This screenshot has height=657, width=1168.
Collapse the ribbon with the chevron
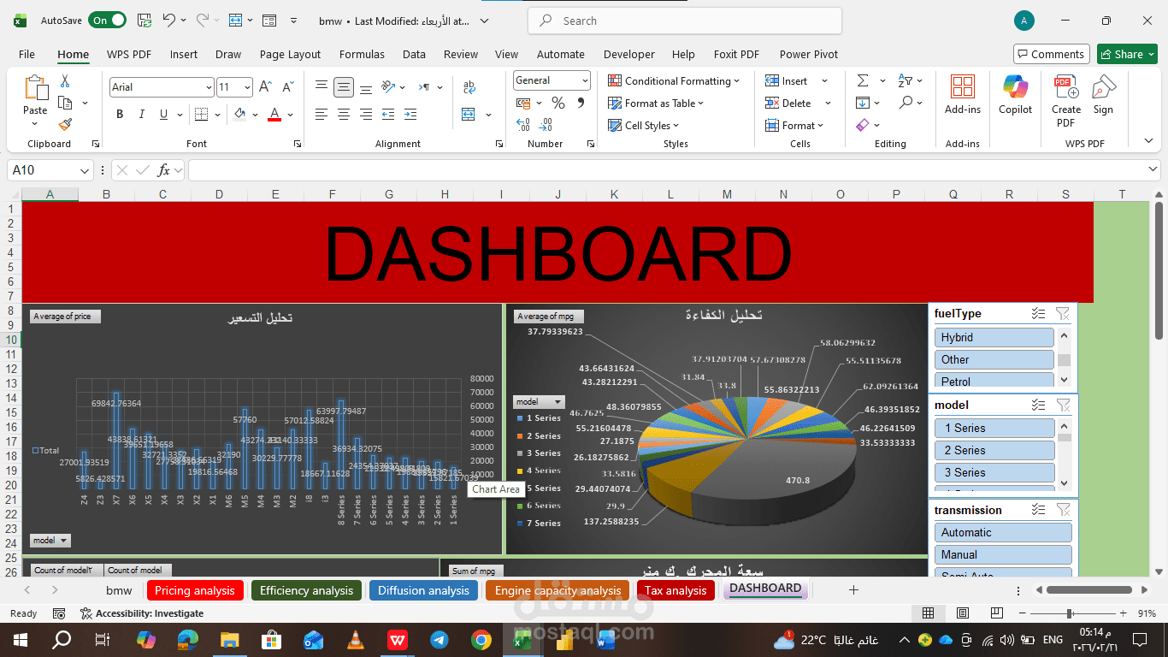coord(1148,141)
